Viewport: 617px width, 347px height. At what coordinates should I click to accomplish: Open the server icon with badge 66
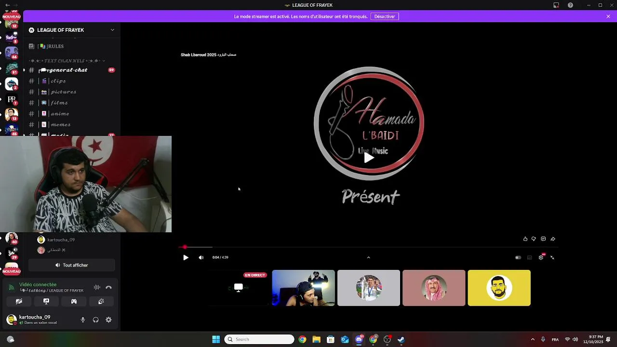coord(12,53)
